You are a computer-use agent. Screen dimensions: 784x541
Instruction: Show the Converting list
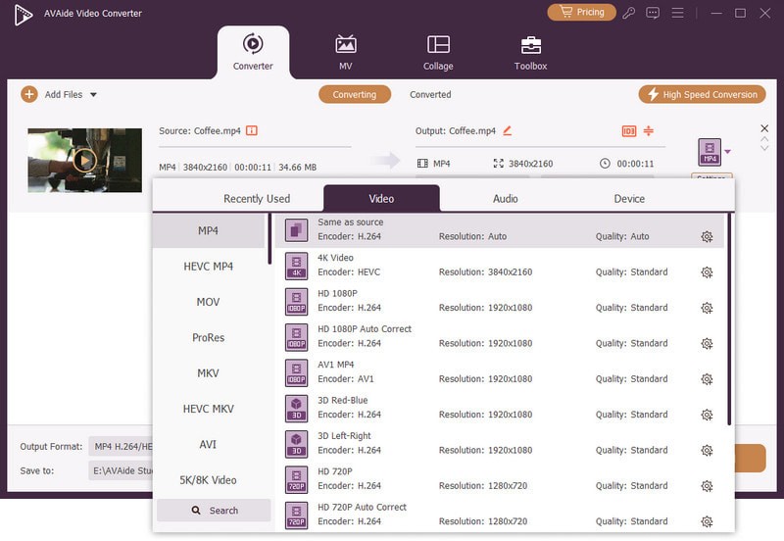tap(355, 94)
